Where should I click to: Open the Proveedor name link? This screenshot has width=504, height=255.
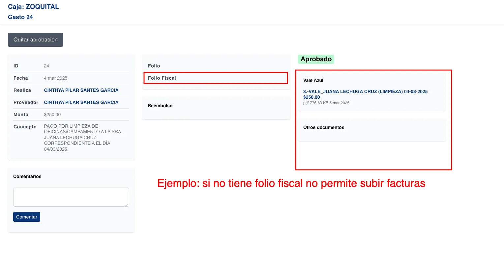81,102
